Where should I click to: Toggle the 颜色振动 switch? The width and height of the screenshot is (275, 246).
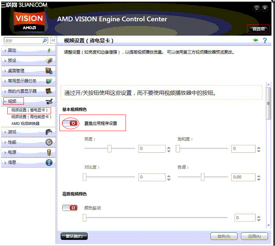tap(70, 208)
